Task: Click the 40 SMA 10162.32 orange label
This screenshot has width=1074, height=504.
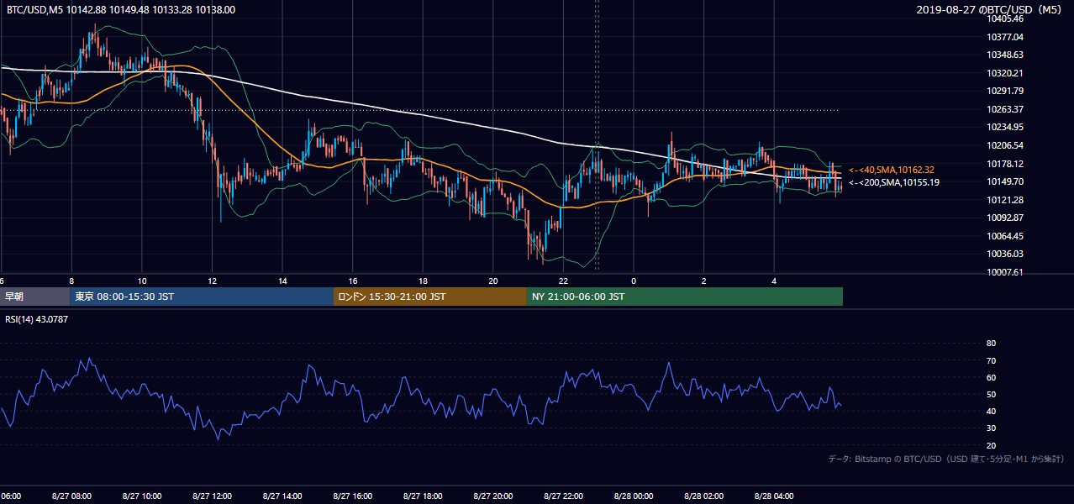Action: coord(892,170)
